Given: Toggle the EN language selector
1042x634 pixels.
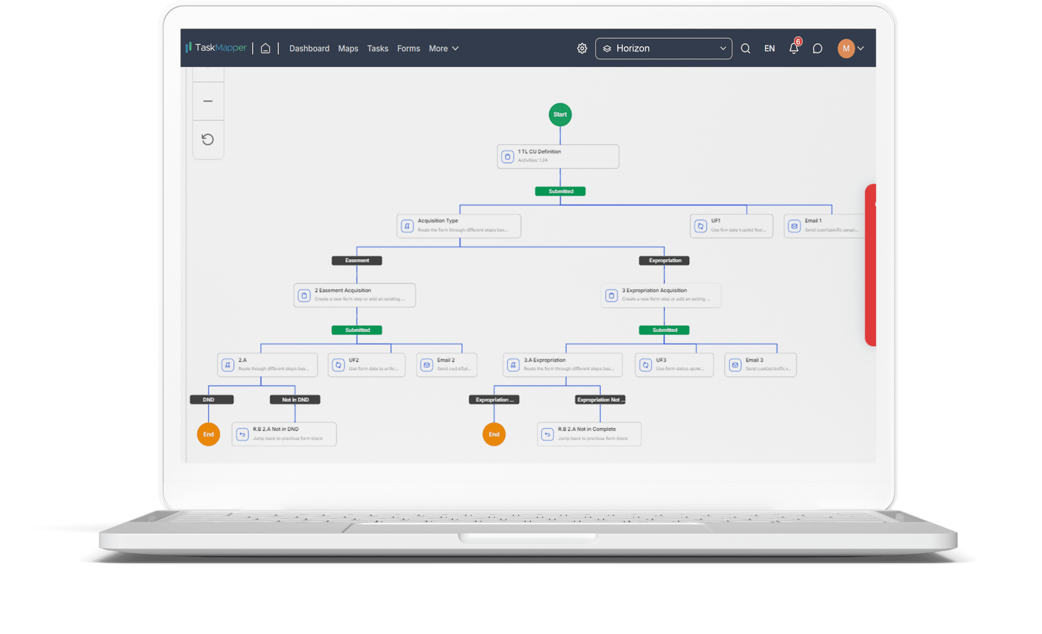Looking at the screenshot, I should click(x=769, y=49).
